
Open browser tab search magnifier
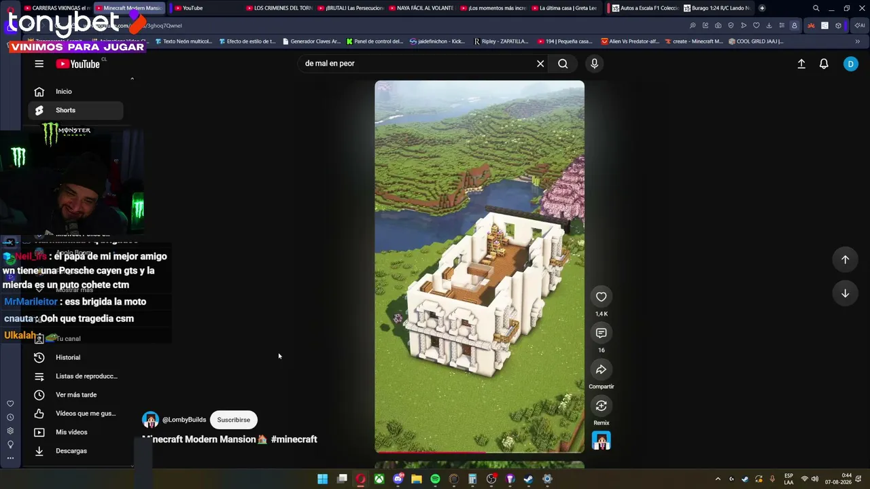pos(816,8)
